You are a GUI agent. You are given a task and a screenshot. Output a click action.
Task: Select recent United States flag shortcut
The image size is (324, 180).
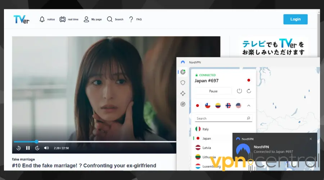click(x=238, y=105)
